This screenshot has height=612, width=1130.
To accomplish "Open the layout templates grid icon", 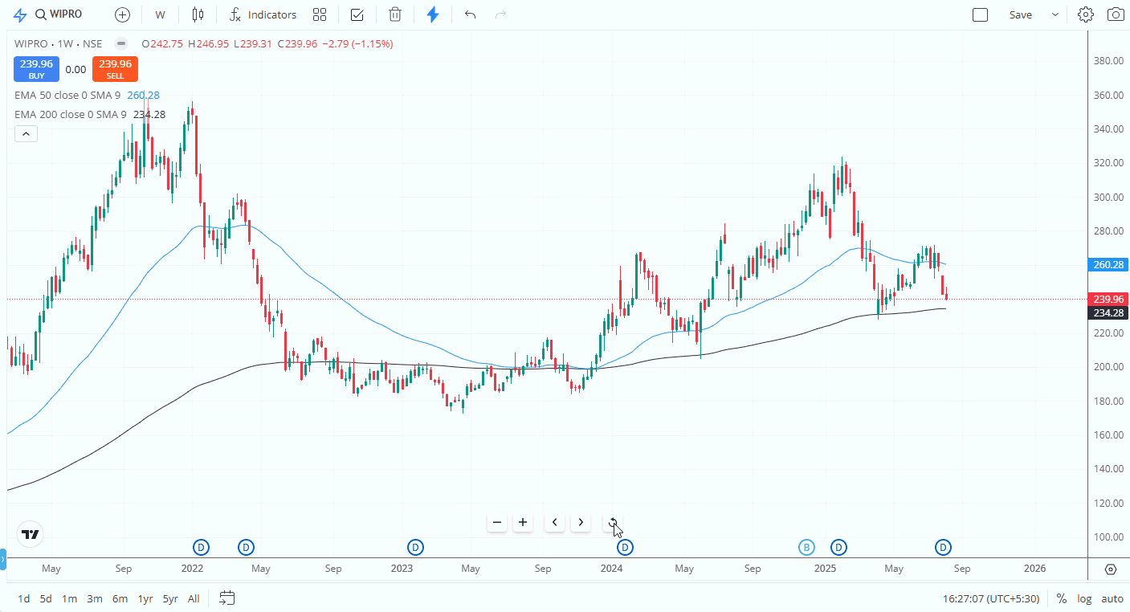I will tap(320, 14).
